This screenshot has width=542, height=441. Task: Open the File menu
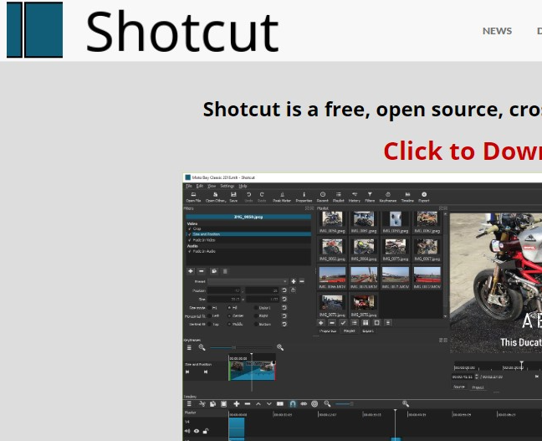189,186
